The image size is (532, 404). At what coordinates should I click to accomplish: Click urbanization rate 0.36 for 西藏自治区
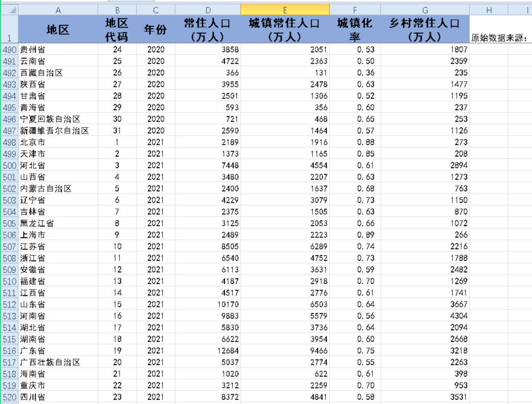coord(355,72)
